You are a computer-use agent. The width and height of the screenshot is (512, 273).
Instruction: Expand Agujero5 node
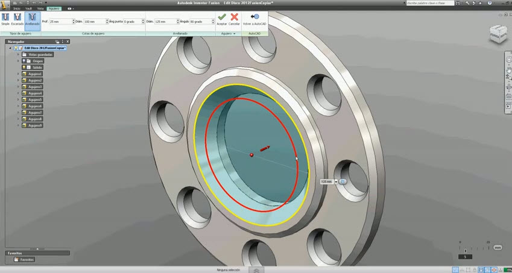point(19,99)
